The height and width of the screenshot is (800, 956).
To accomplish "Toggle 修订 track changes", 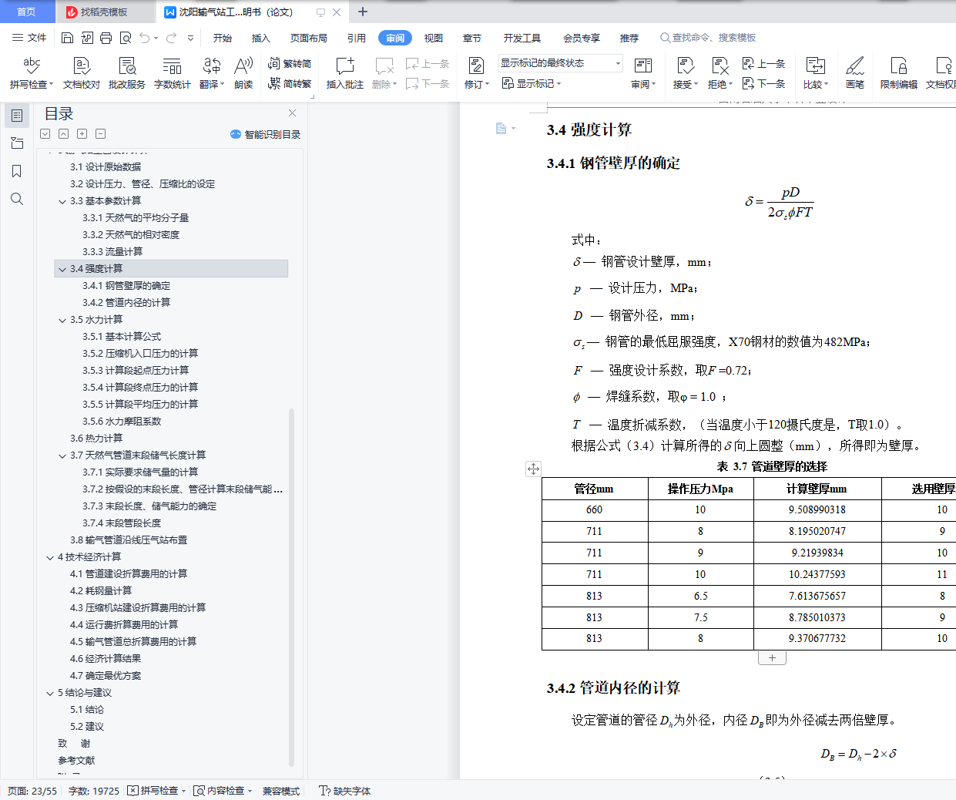I will (477, 73).
